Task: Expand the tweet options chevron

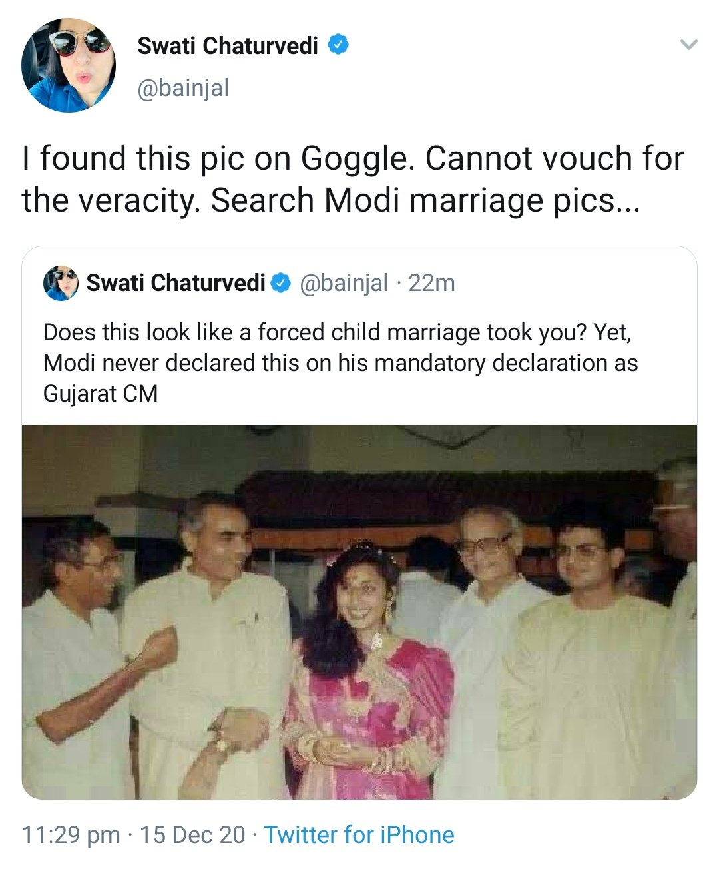Action: click(689, 45)
